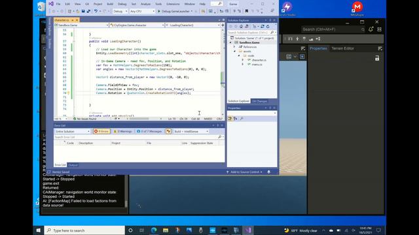Screen dimensions: 419x235
Task: Click Alphabetical sort icon in Properties panel
Action: [x=236, y=119]
